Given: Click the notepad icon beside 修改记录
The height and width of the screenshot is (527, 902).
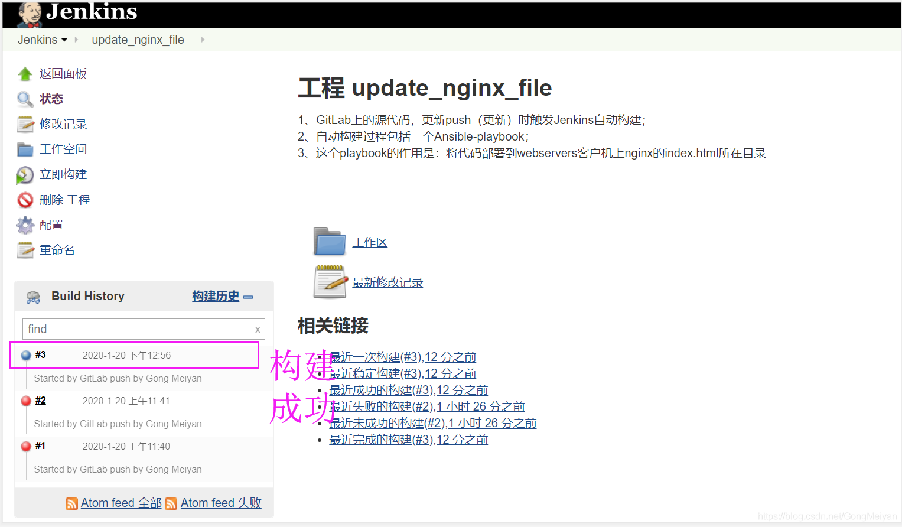Looking at the screenshot, I should click(25, 124).
